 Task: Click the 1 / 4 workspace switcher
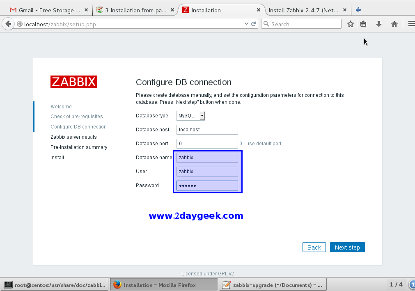(x=396, y=284)
